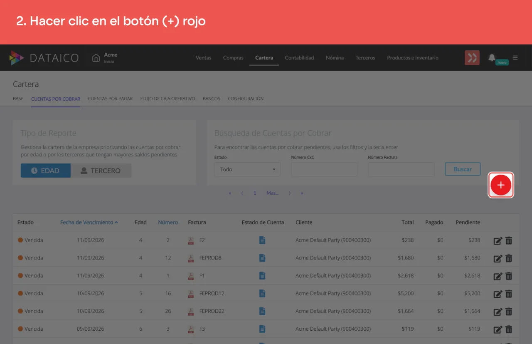Open account statement document for FEPROD22 row
The height and width of the screenshot is (344, 532).
tap(262, 311)
